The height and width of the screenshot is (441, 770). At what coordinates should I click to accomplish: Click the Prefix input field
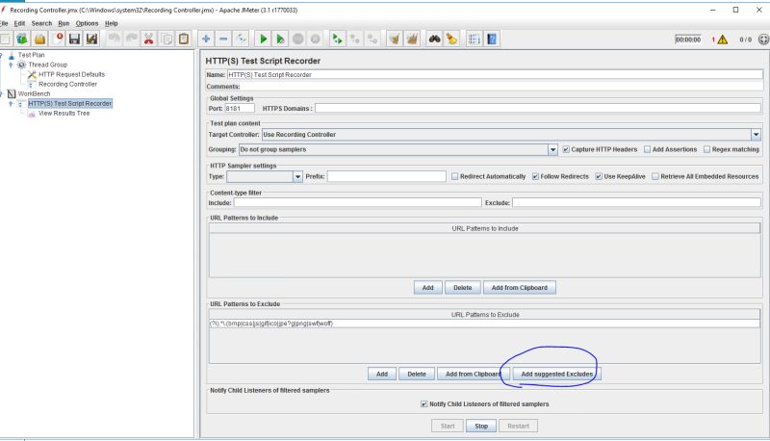coord(387,176)
